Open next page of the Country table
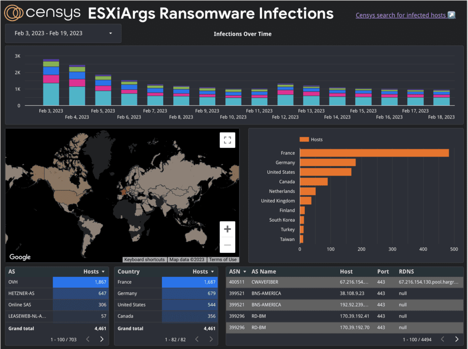Image resolution: width=468 pixels, height=349 pixels. tap(212, 339)
